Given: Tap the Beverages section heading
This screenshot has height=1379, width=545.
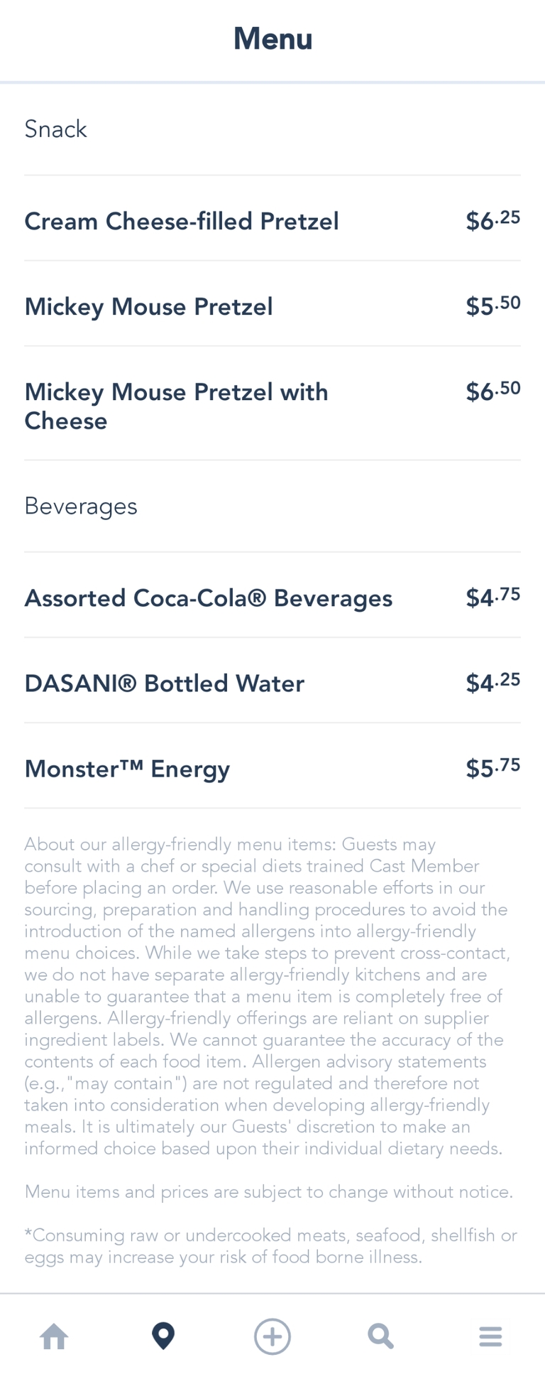Looking at the screenshot, I should [x=81, y=506].
